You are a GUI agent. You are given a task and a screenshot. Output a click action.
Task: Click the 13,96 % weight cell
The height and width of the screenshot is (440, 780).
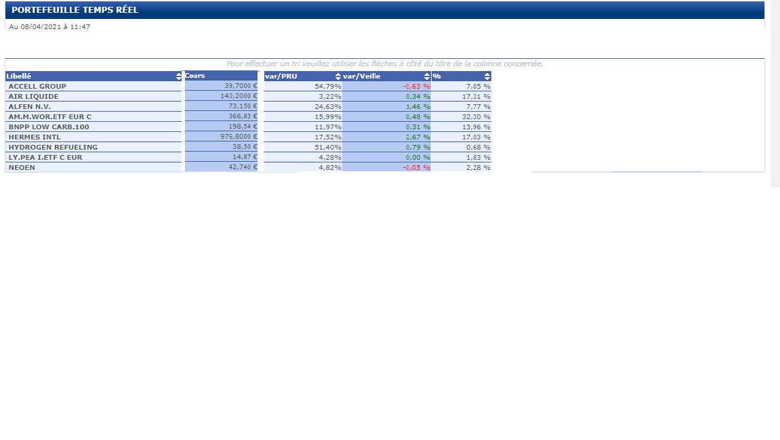coord(461,127)
